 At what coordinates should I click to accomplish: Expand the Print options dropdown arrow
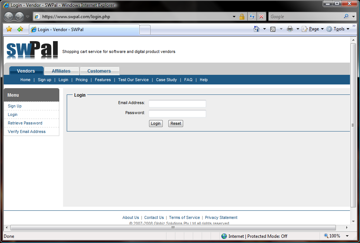click(x=298, y=29)
